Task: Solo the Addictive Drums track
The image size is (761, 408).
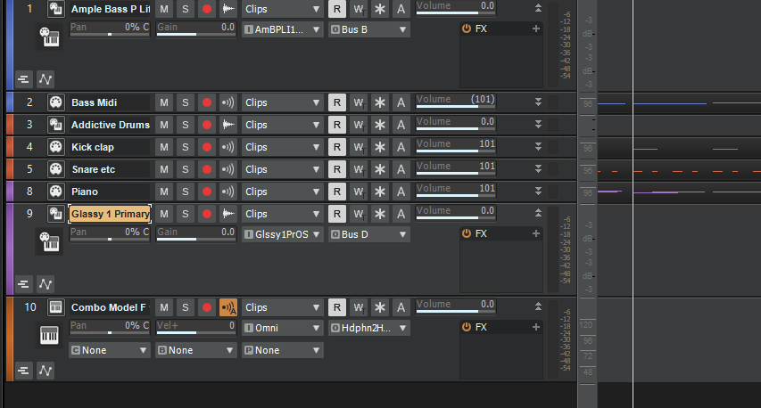Action: [186, 125]
